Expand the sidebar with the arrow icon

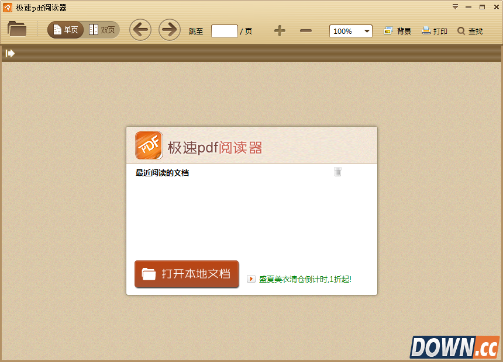pos(9,53)
